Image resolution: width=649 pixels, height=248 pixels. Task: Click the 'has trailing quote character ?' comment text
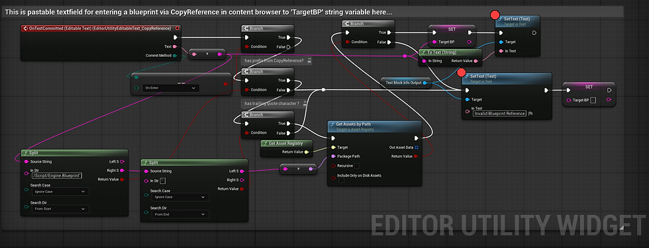[272, 103]
